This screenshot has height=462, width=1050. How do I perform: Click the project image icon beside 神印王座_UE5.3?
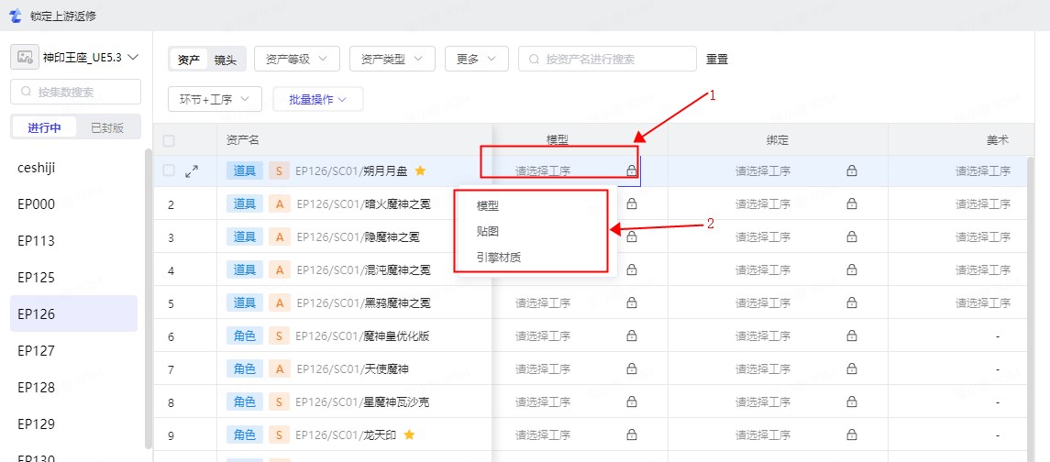pos(25,58)
